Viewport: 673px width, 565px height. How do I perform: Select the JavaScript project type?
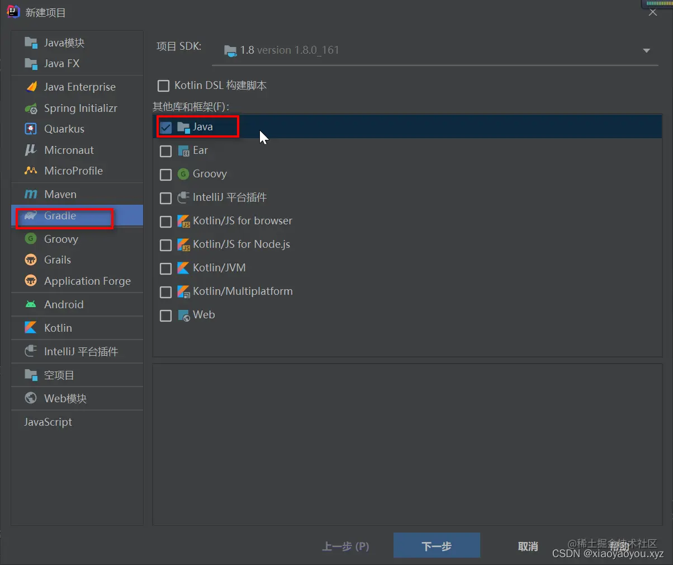pyautogui.click(x=77, y=422)
